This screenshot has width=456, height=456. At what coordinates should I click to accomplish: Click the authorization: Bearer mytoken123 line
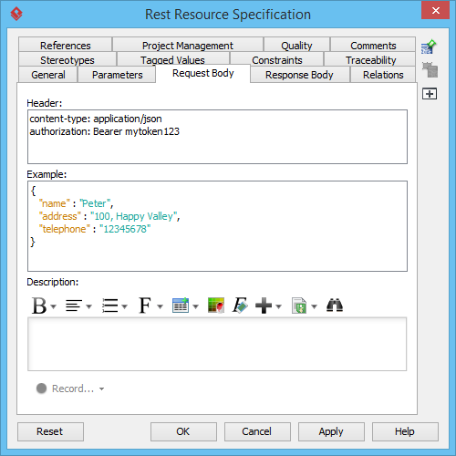pos(104,131)
